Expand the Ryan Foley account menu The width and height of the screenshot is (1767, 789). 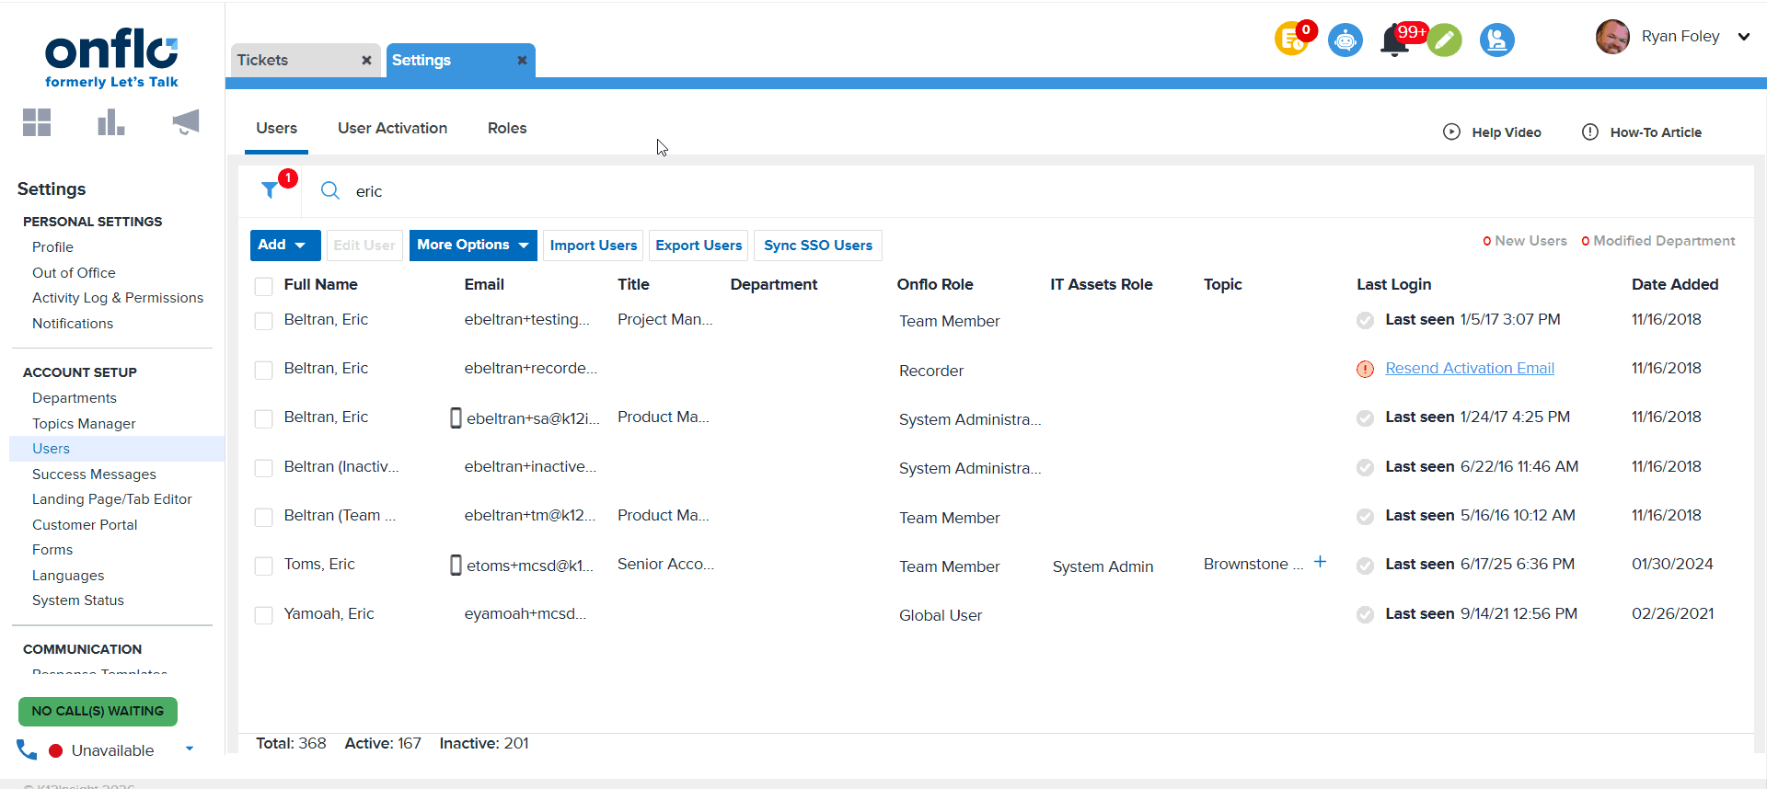1743,37
